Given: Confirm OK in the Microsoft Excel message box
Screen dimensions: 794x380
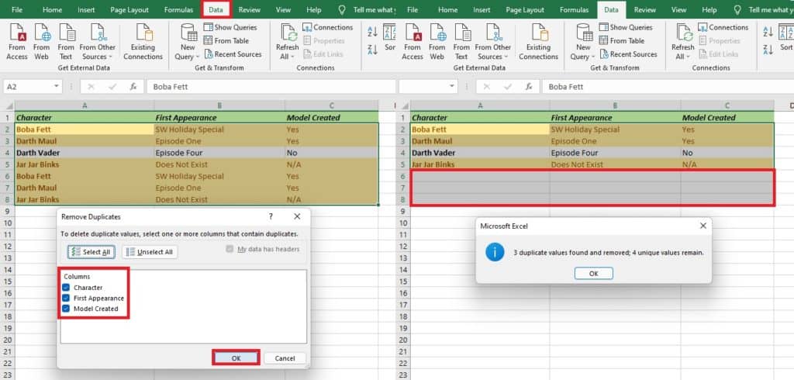Looking at the screenshot, I should (593, 273).
